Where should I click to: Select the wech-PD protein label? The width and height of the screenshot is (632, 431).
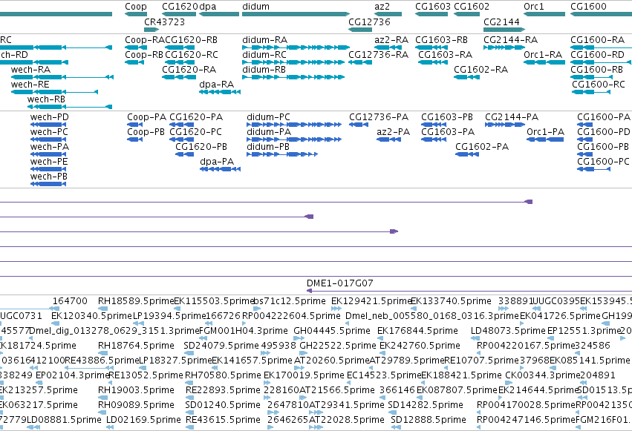coord(50,117)
